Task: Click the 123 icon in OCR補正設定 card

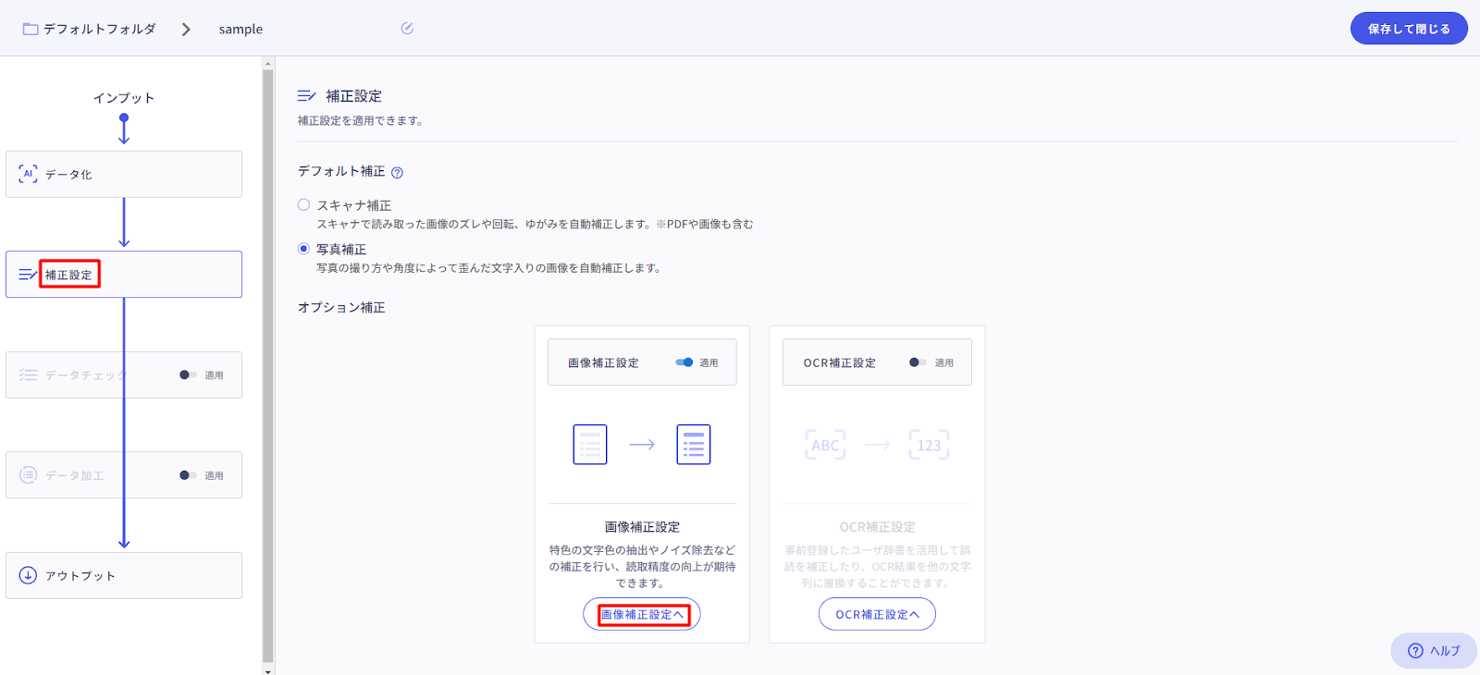Action: click(929, 445)
